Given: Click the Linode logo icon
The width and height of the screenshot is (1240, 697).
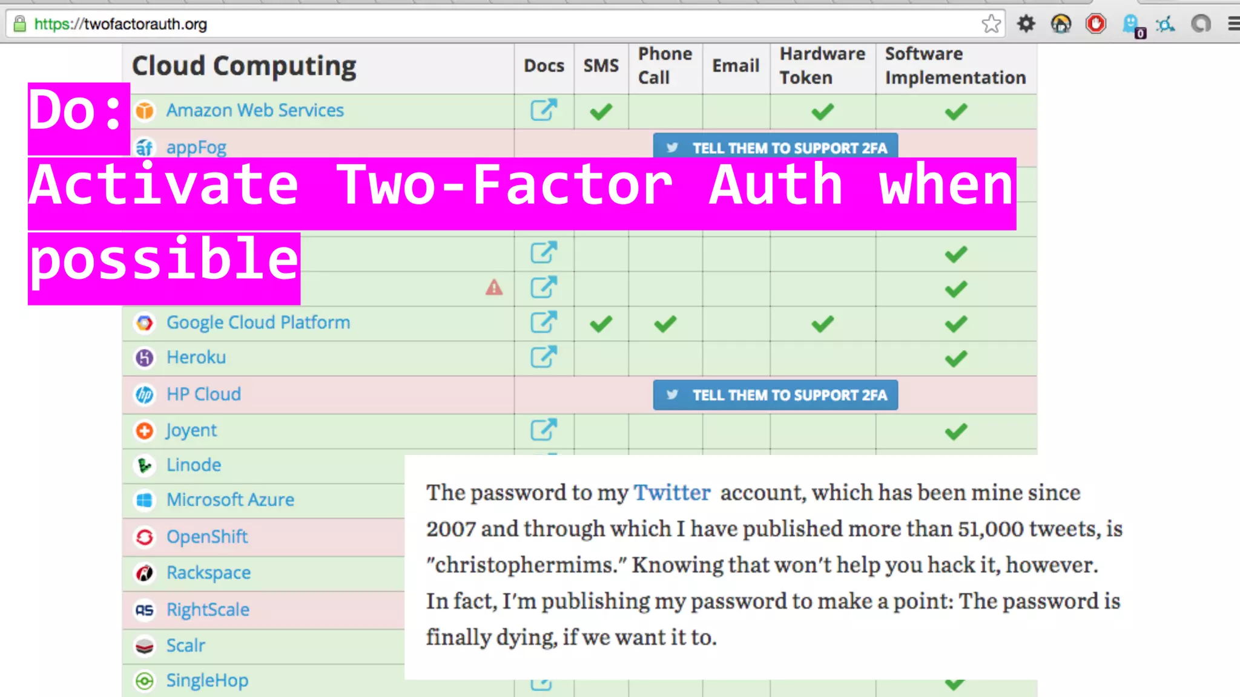Looking at the screenshot, I should [x=145, y=466].
